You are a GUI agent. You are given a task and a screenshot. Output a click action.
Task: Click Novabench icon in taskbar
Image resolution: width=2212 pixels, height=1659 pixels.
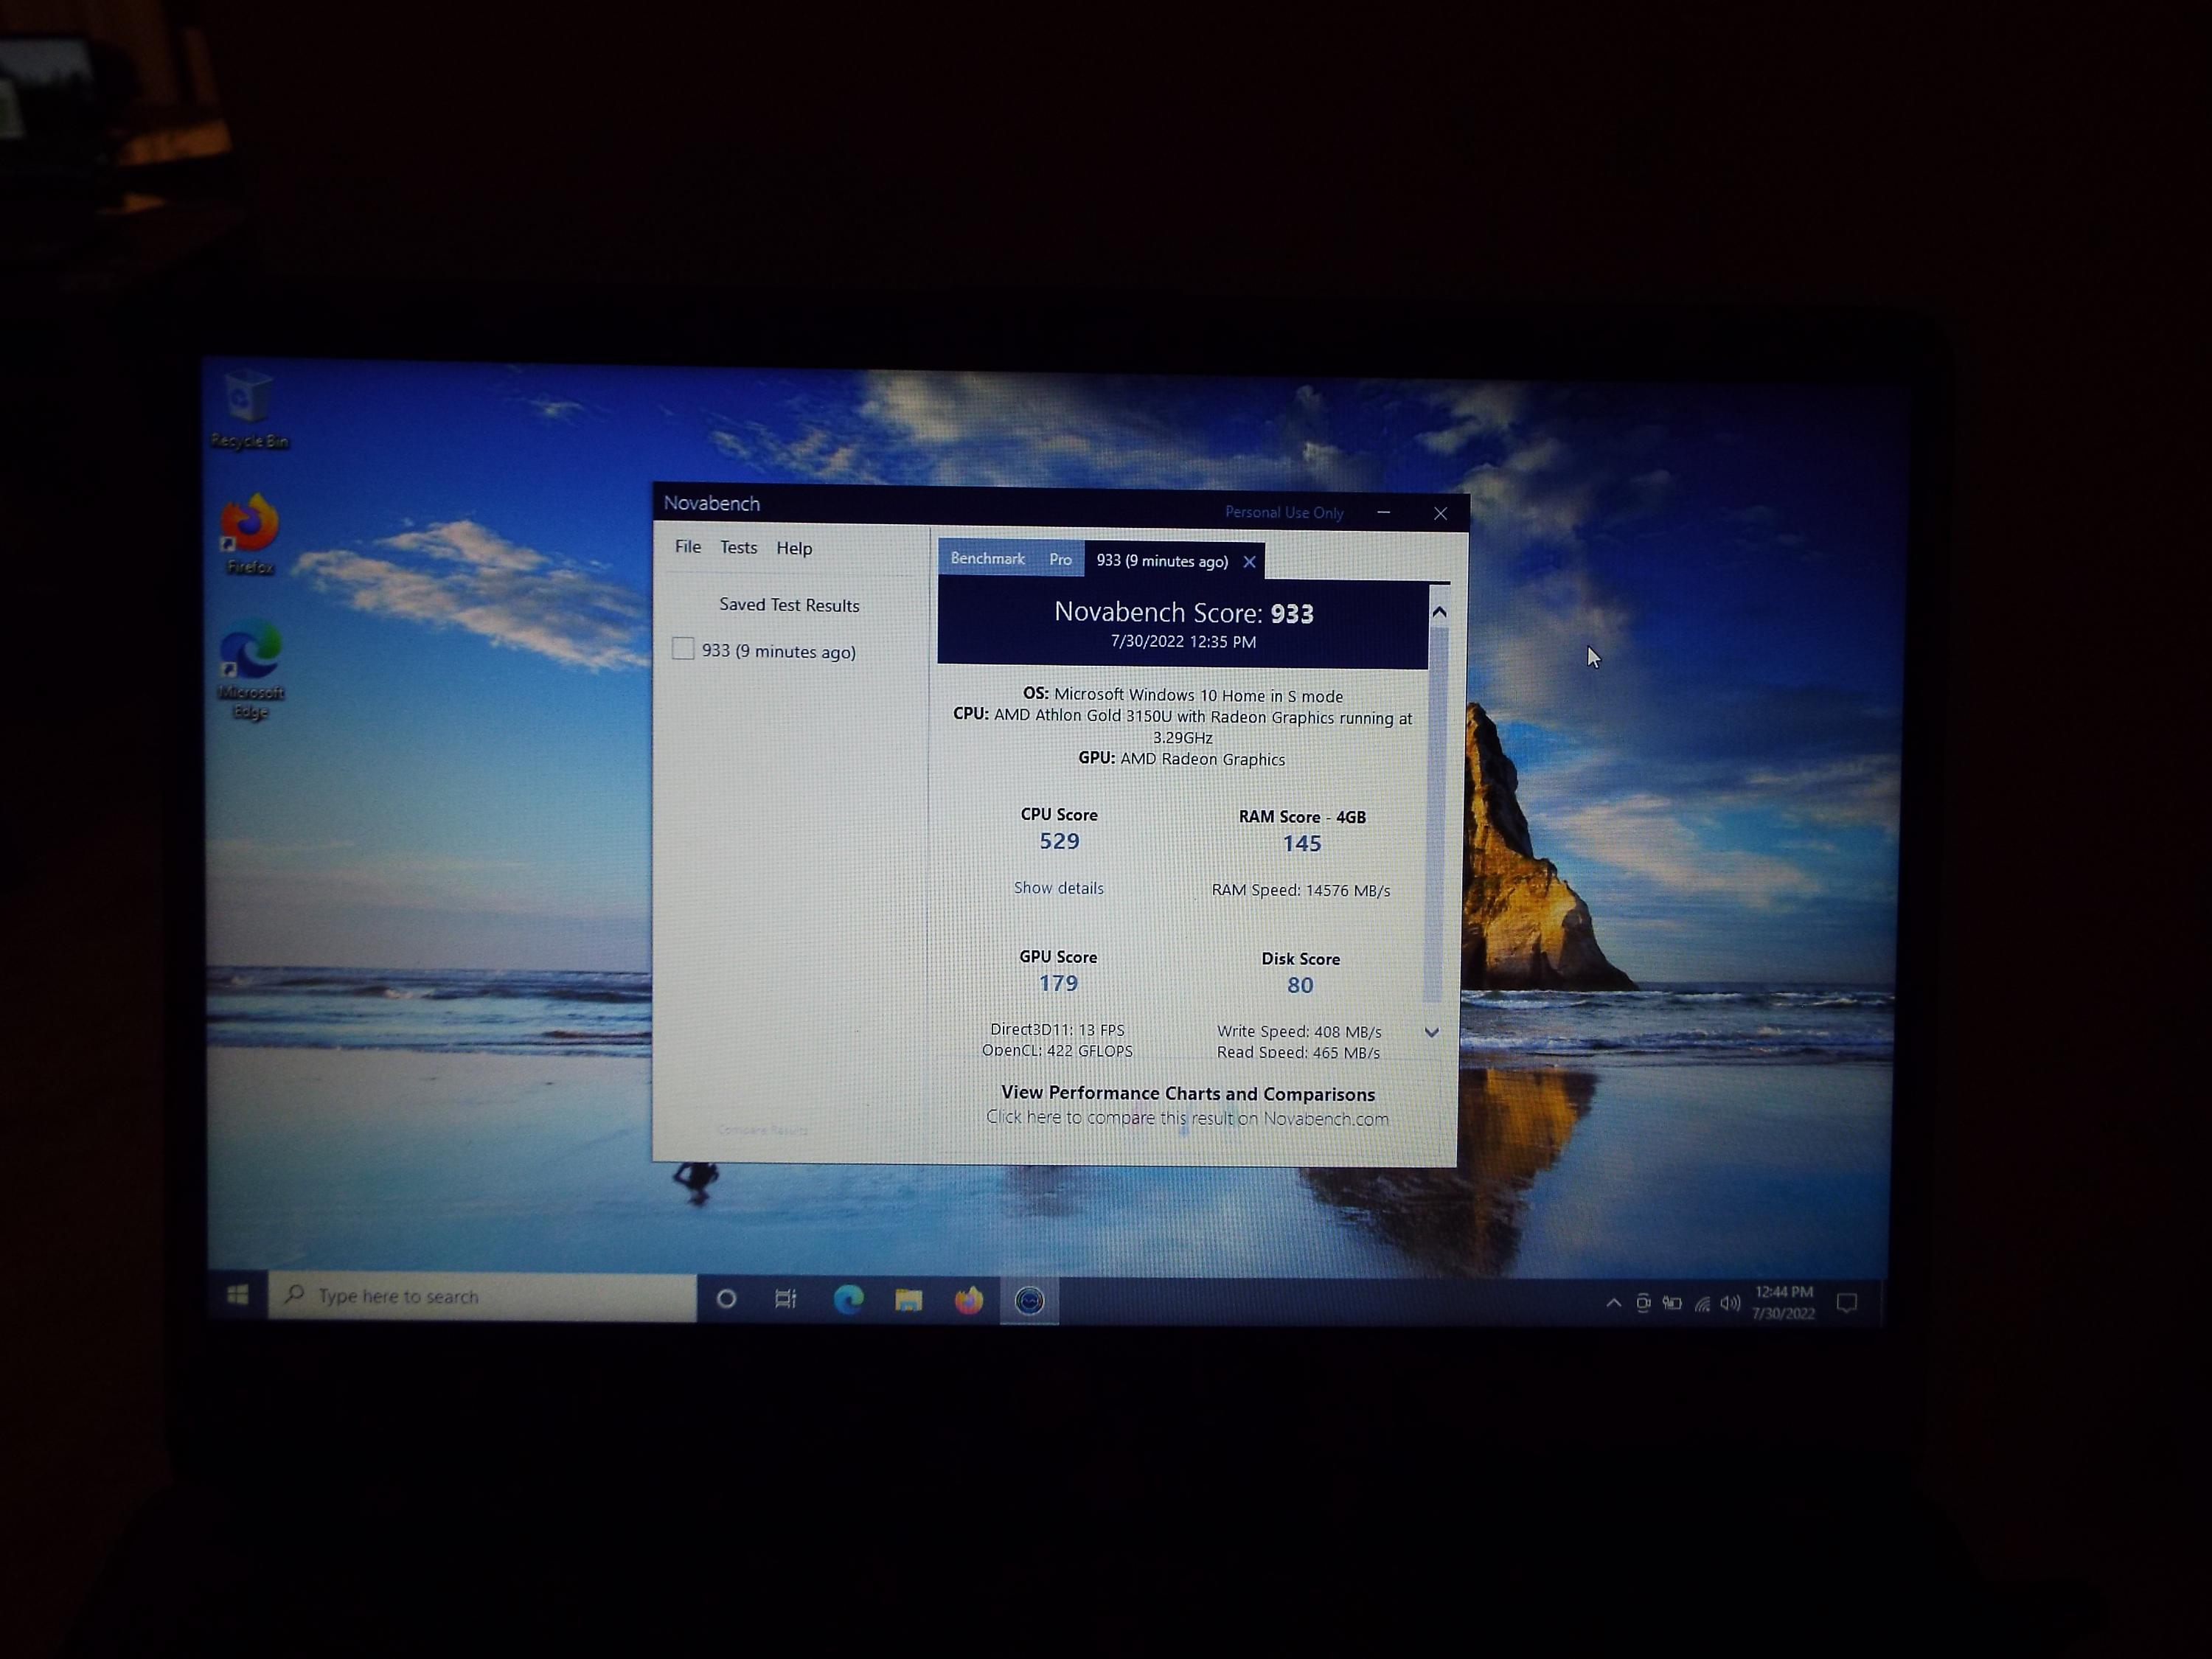point(1029,1300)
